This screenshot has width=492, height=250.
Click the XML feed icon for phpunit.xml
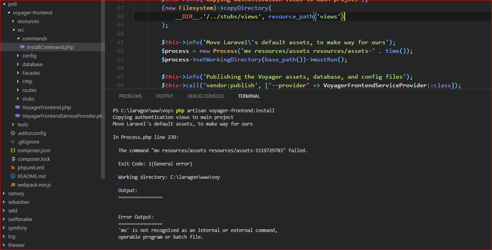(13, 167)
